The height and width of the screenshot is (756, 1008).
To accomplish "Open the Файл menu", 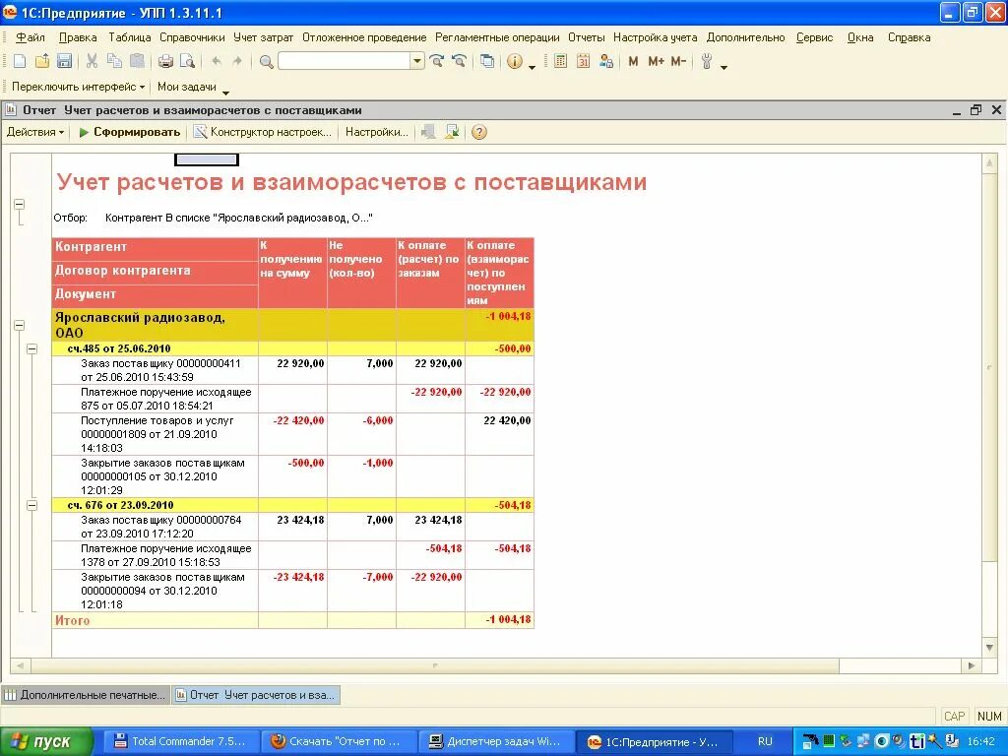I will 31,37.
